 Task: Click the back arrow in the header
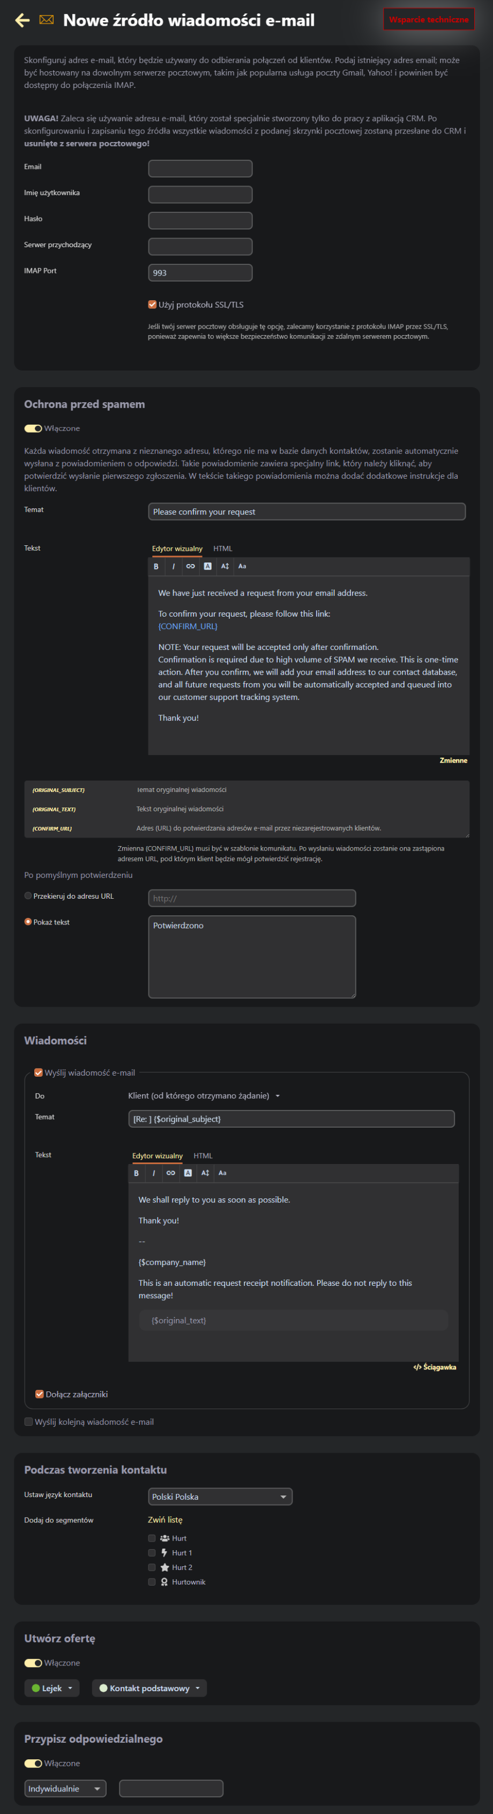click(23, 20)
